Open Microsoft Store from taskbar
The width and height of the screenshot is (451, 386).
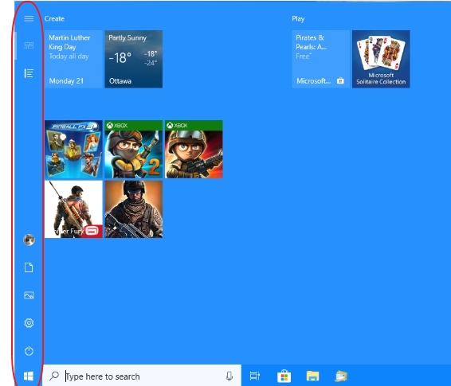coord(284,376)
